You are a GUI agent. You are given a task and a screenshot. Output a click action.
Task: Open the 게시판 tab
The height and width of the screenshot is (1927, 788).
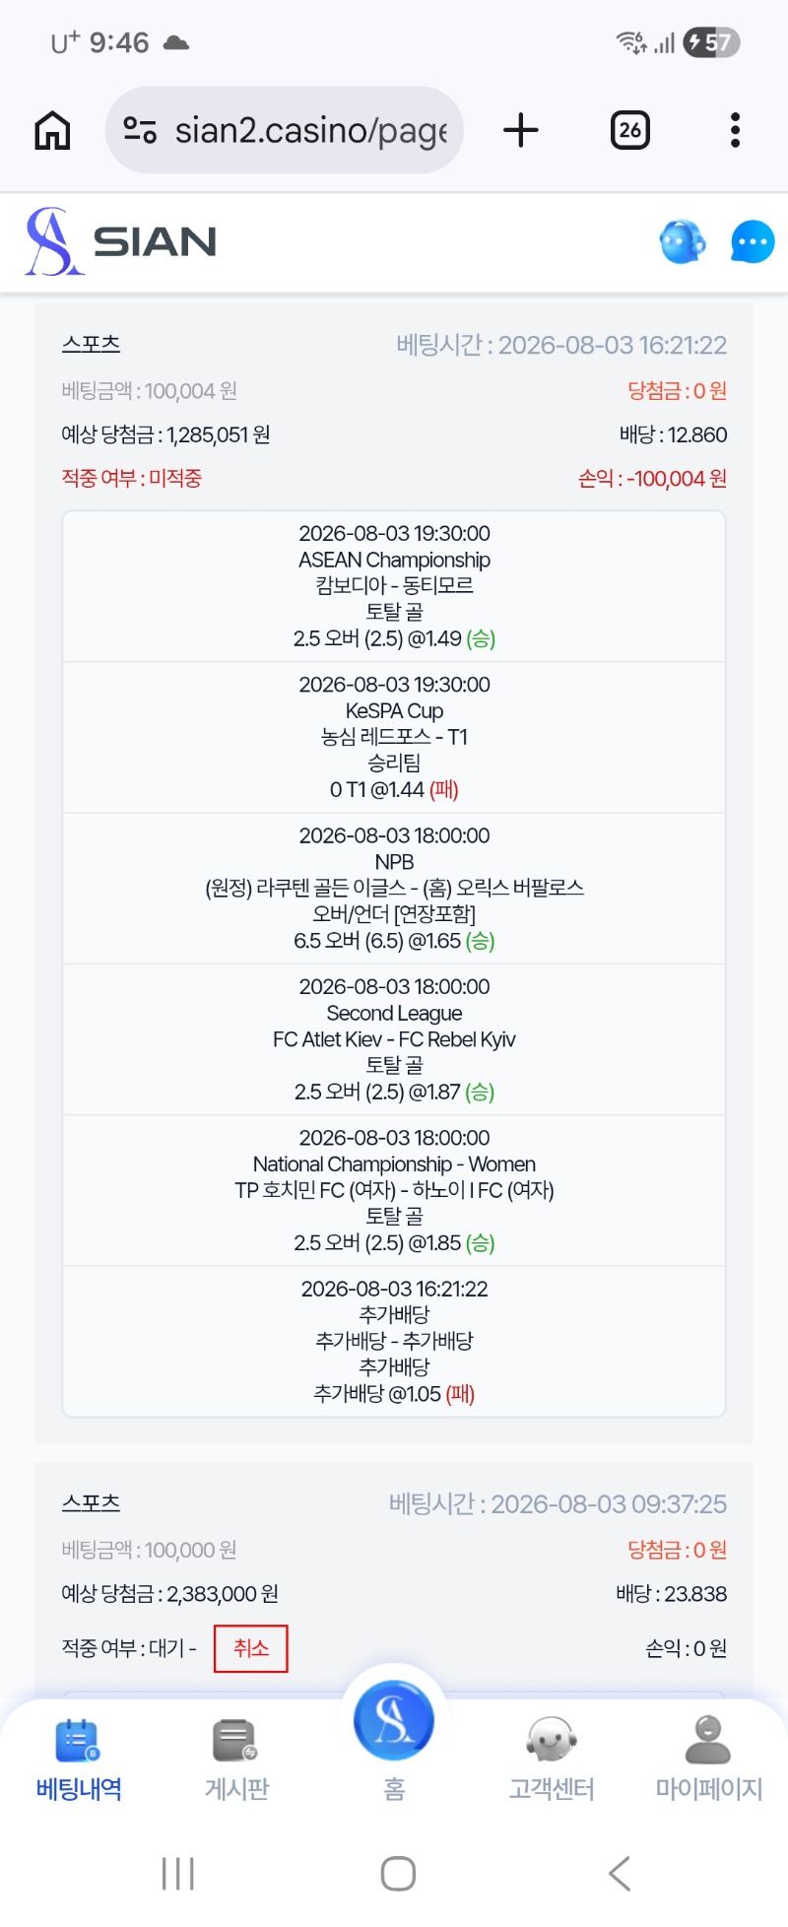pos(236,1760)
